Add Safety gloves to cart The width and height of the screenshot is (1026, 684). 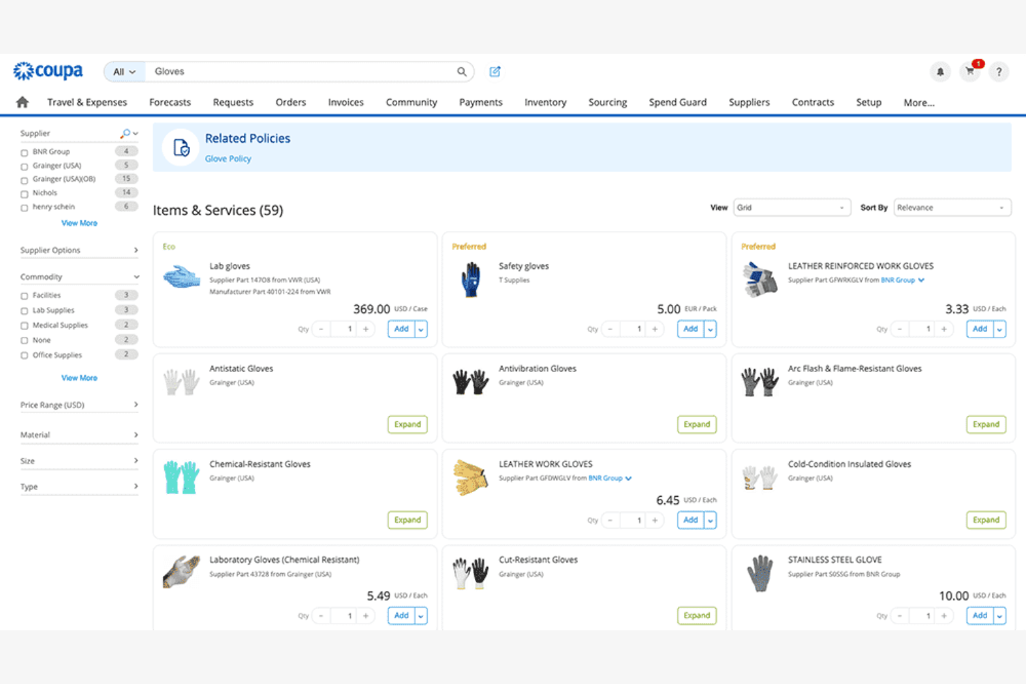pos(690,329)
